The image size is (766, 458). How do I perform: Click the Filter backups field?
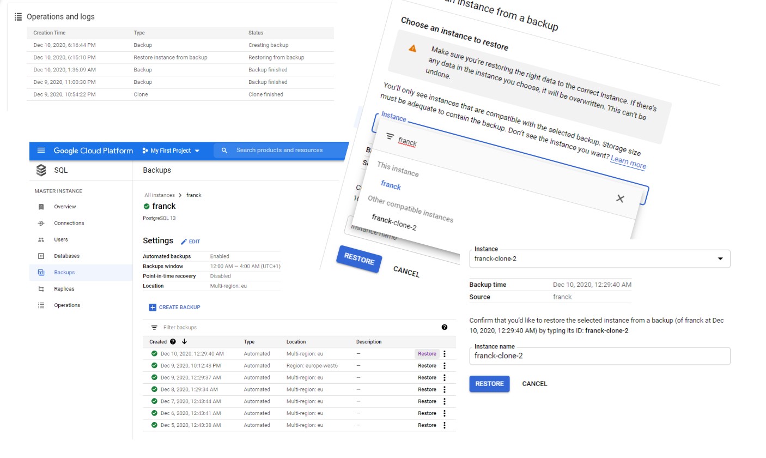pos(180,327)
